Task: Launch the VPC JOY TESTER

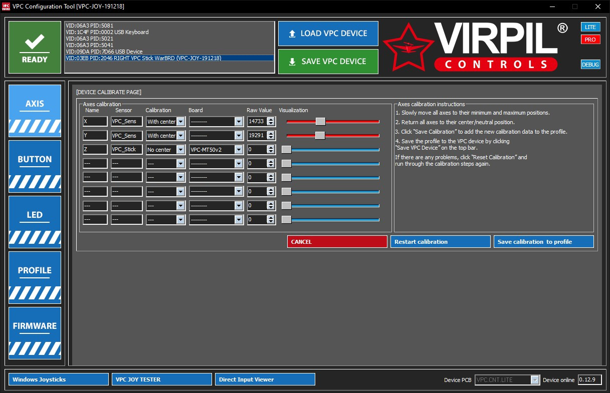Action: [x=162, y=379]
